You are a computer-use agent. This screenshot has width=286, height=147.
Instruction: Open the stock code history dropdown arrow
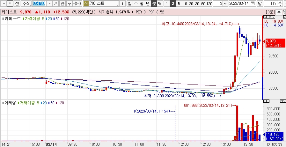click(50, 3)
